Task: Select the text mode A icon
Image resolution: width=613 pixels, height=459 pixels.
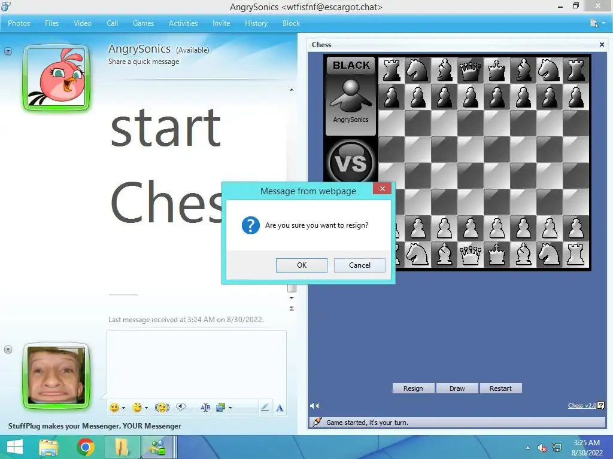Action: pyautogui.click(x=280, y=408)
